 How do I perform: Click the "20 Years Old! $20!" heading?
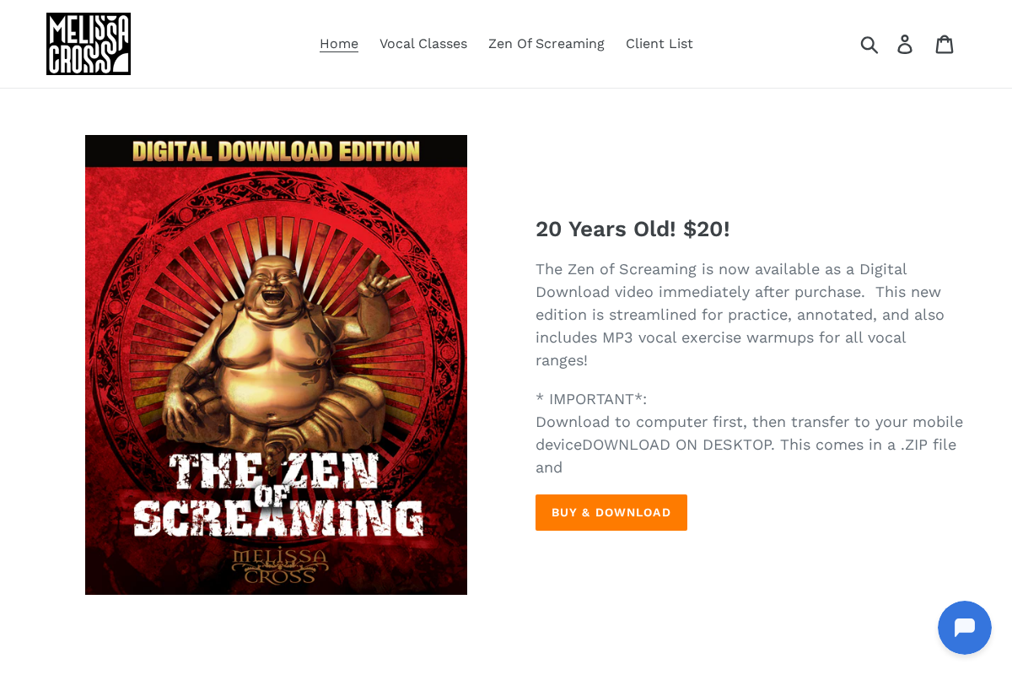[632, 229]
